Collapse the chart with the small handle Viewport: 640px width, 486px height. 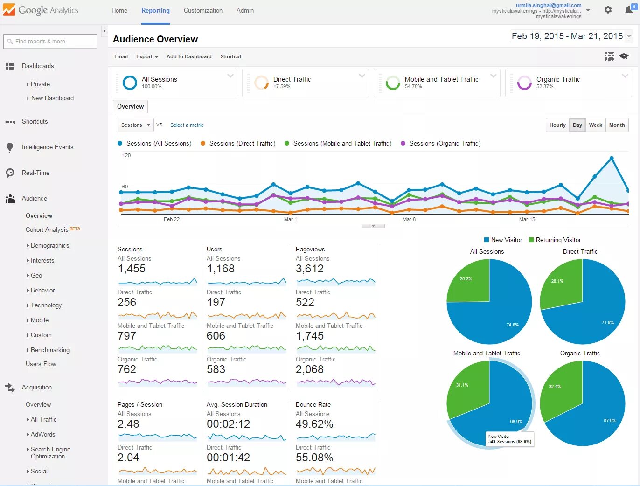[x=373, y=226]
